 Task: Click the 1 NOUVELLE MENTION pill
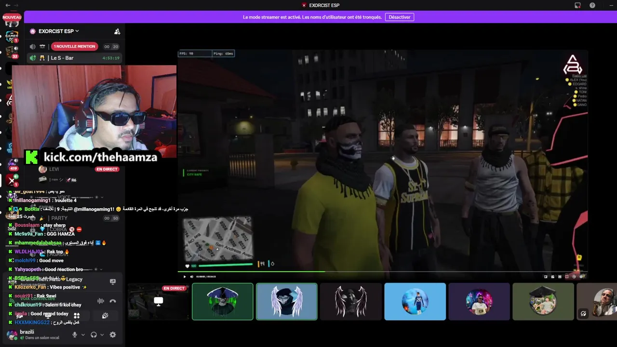(x=75, y=46)
